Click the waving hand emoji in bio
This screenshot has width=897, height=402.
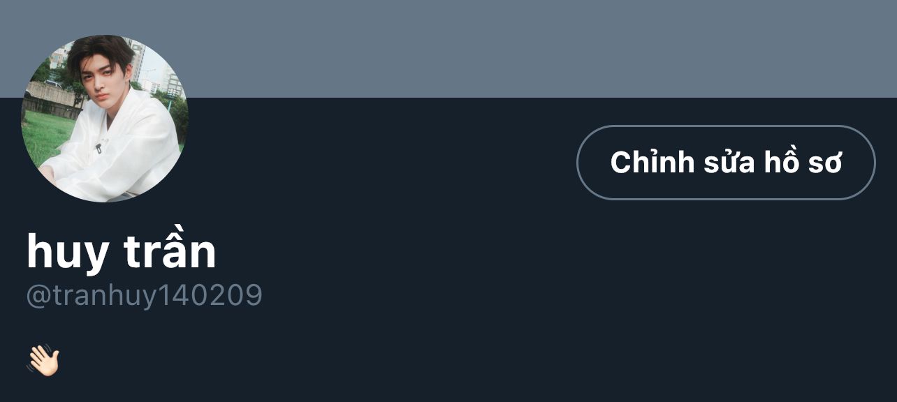tap(43, 361)
